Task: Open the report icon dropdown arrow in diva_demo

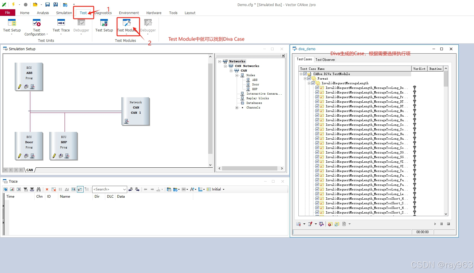Action: pyautogui.click(x=304, y=224)
